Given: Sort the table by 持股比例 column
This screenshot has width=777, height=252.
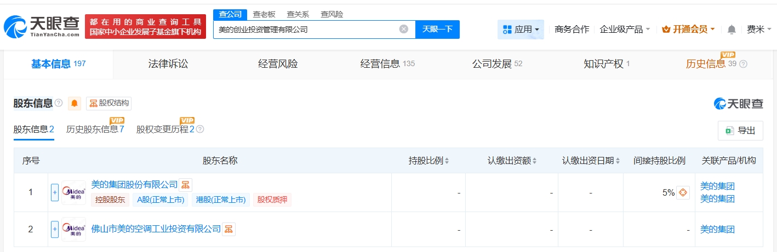Looking at the screenshot, I should [x=429, y=161].
